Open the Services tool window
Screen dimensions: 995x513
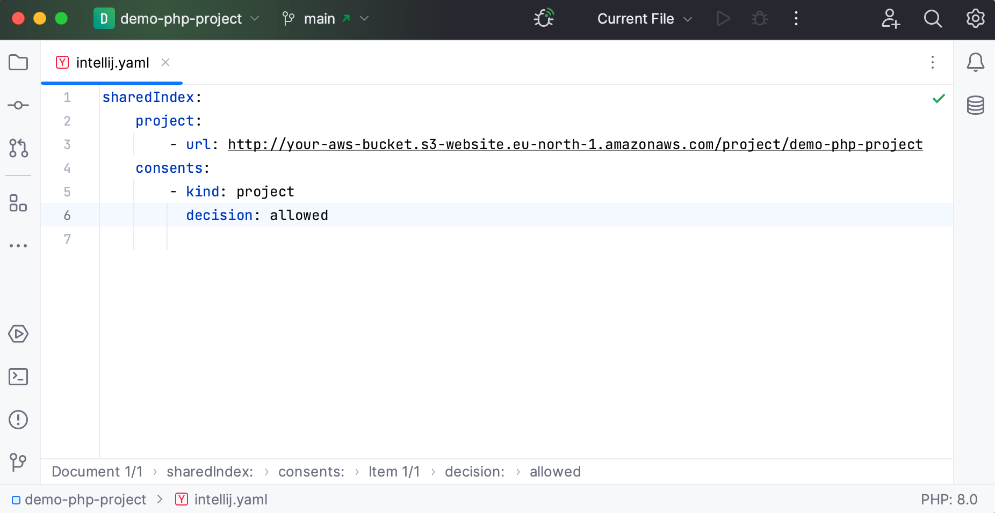(19, 334)
